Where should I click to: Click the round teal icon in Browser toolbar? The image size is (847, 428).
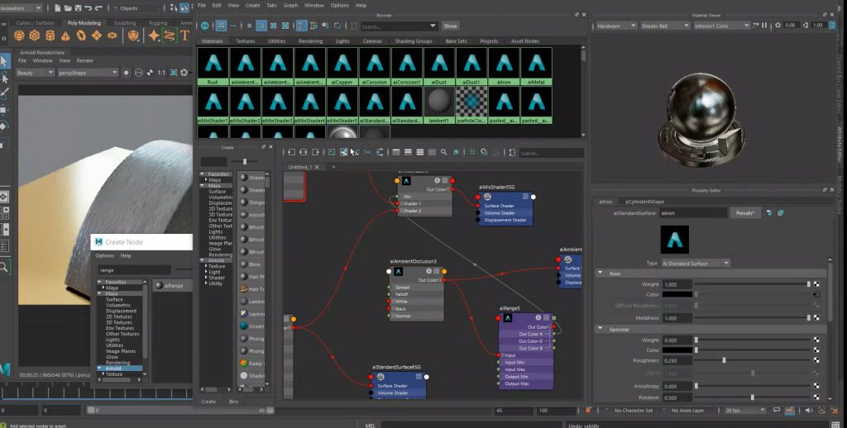point(205,26)
